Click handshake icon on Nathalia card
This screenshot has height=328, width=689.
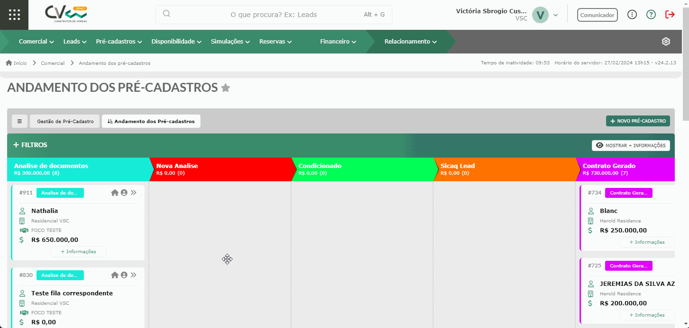[x=24, y=230]
